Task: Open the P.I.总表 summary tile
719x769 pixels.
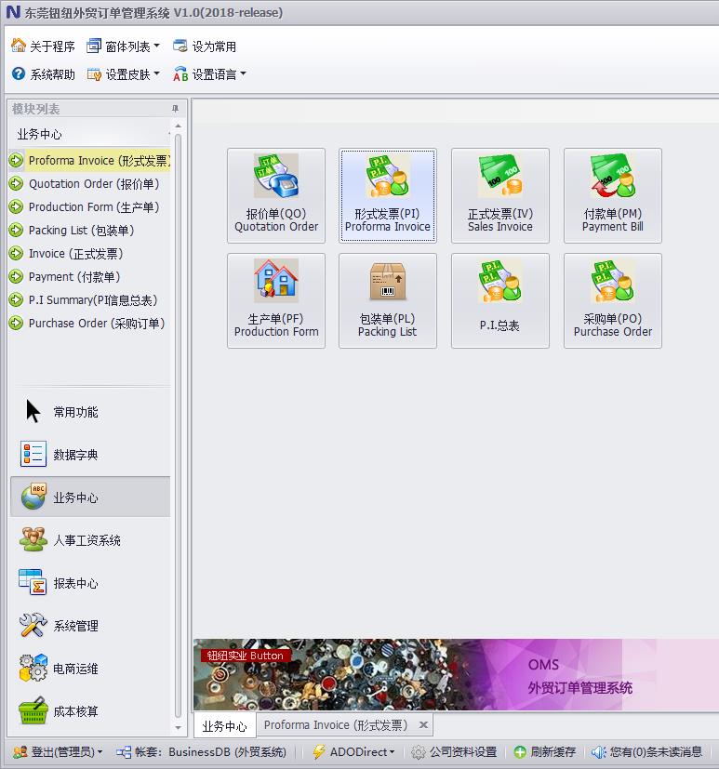Action: [x=500, y=300]
